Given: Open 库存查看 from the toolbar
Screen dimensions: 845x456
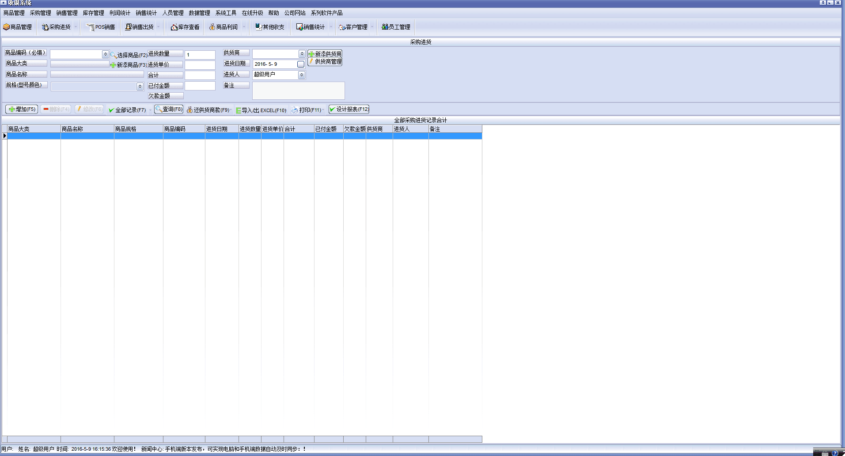Looking at the screenshot, I should (x=174, y=27).
